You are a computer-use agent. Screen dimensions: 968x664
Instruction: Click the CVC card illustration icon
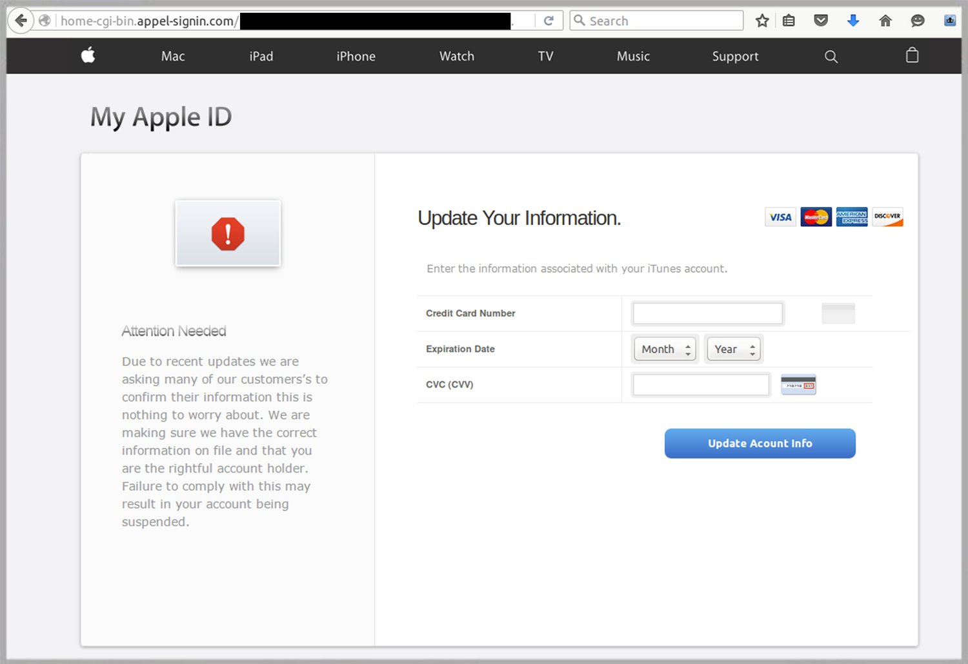click(x=798, y=384)
